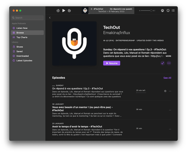The image size is (187, 153).
Task: Open Downloaded in the Library
Action: 27,56
